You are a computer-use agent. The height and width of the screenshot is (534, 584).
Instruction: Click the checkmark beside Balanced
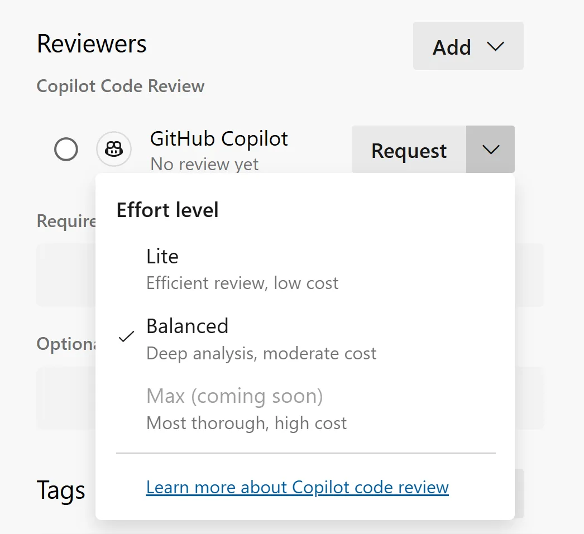point(126,336)
